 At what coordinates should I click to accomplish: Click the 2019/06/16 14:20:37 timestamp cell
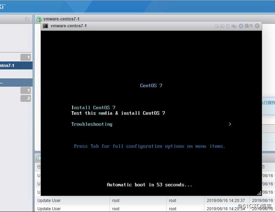coord(226,201)
